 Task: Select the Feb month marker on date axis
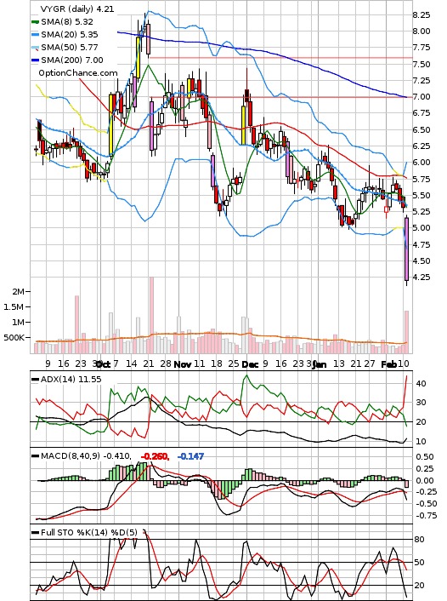point(388,364)
